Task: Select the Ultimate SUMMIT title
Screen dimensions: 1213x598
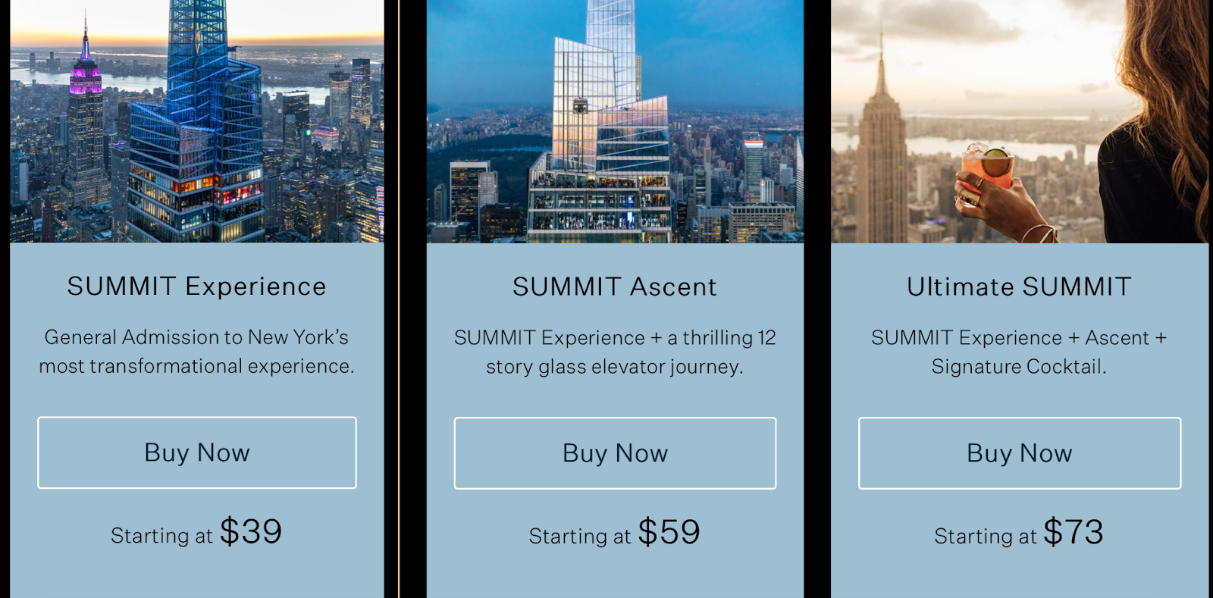Action: point(1019,287)
